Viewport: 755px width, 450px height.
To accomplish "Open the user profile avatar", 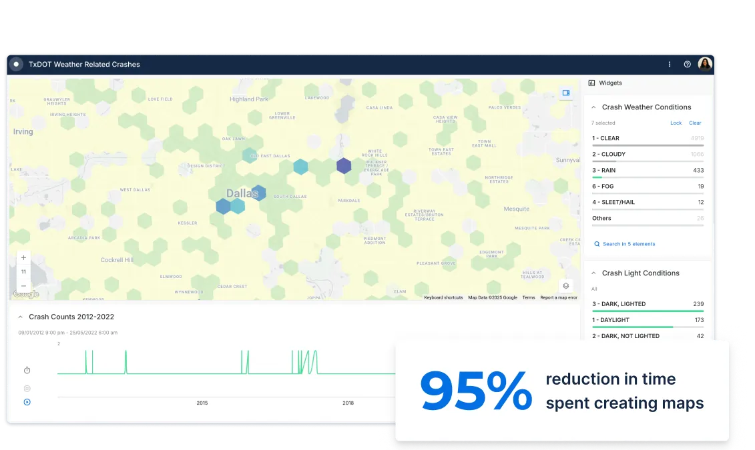I will coord(705,64).
